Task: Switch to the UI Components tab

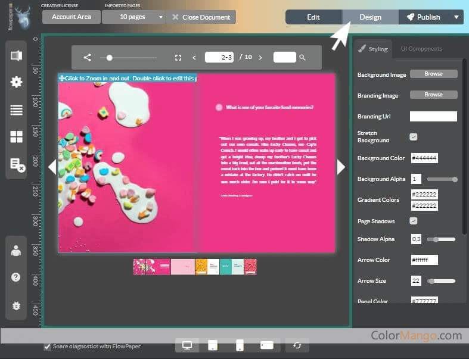Action: pyautogui.click(x=421, y=49)
